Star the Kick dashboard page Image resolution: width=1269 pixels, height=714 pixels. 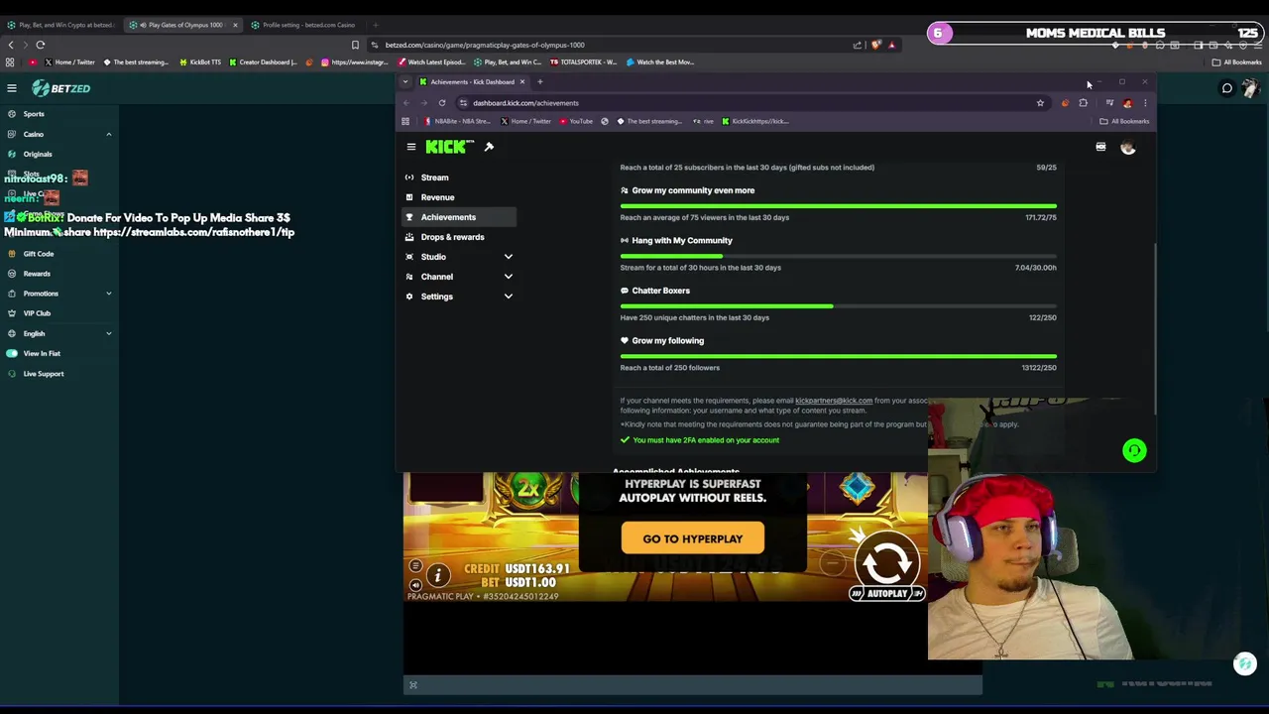(x=1040, y=103)
